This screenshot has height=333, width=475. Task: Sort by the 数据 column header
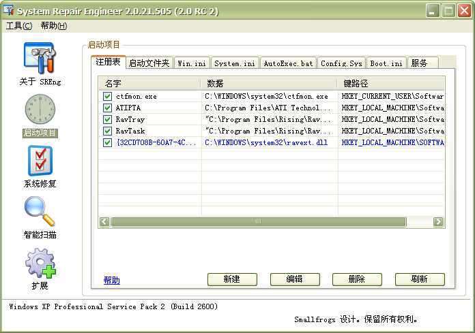click(x=269, y=83)
